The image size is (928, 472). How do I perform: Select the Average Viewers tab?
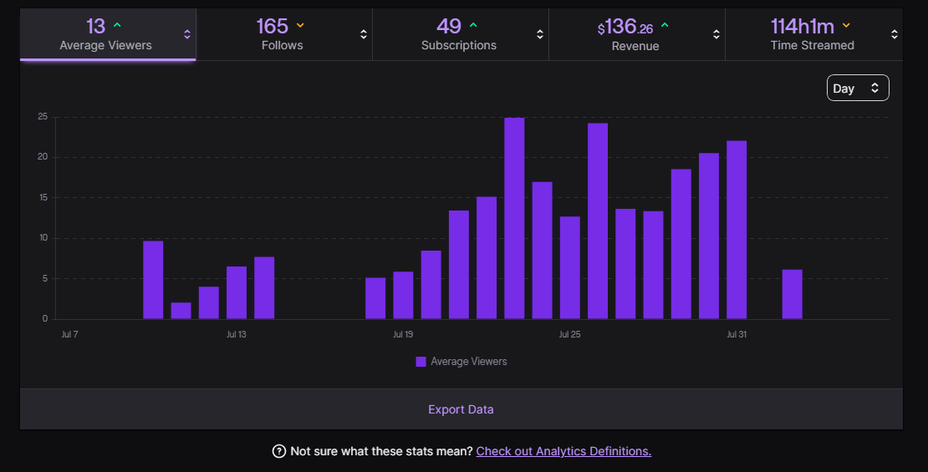point(108,34)
